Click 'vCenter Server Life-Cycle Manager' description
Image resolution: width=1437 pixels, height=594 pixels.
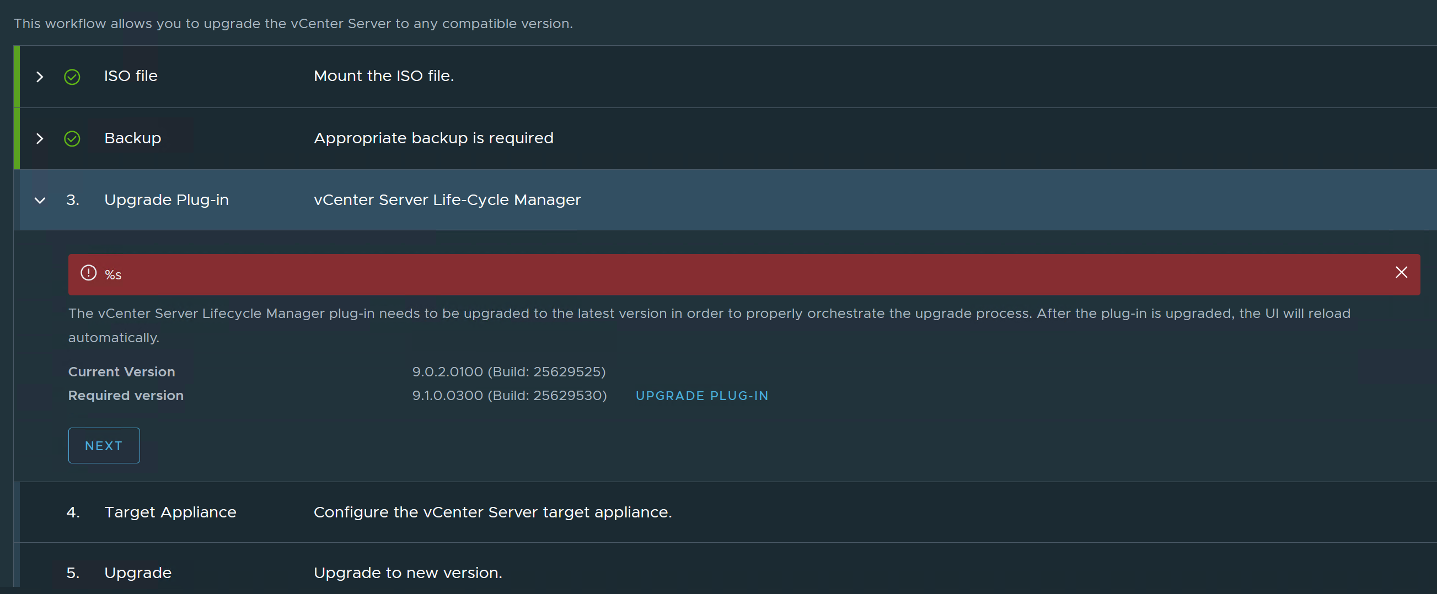tap(447, 200)
